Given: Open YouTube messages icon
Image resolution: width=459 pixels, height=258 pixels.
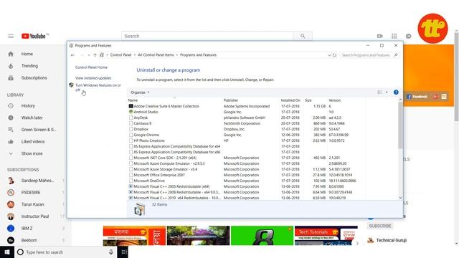Looking at the screenshot, I should pos(409,36).
